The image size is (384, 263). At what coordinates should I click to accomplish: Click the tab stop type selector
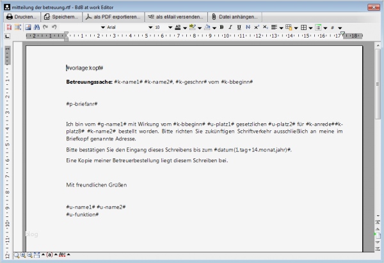(x=7, y=36)
